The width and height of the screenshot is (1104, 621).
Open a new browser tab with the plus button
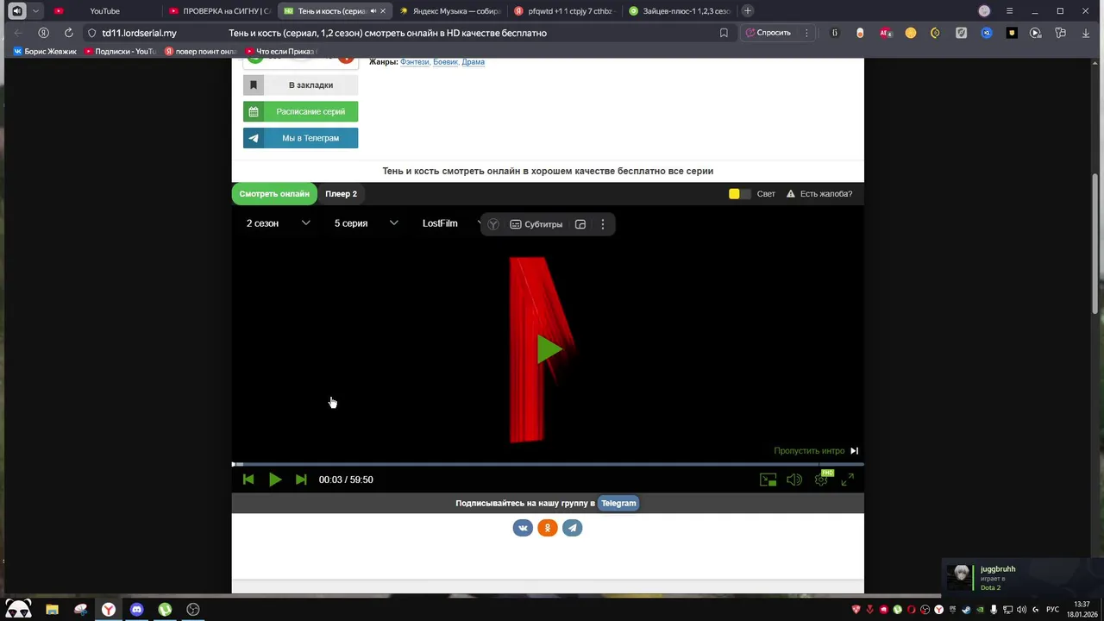pos(748,11)
